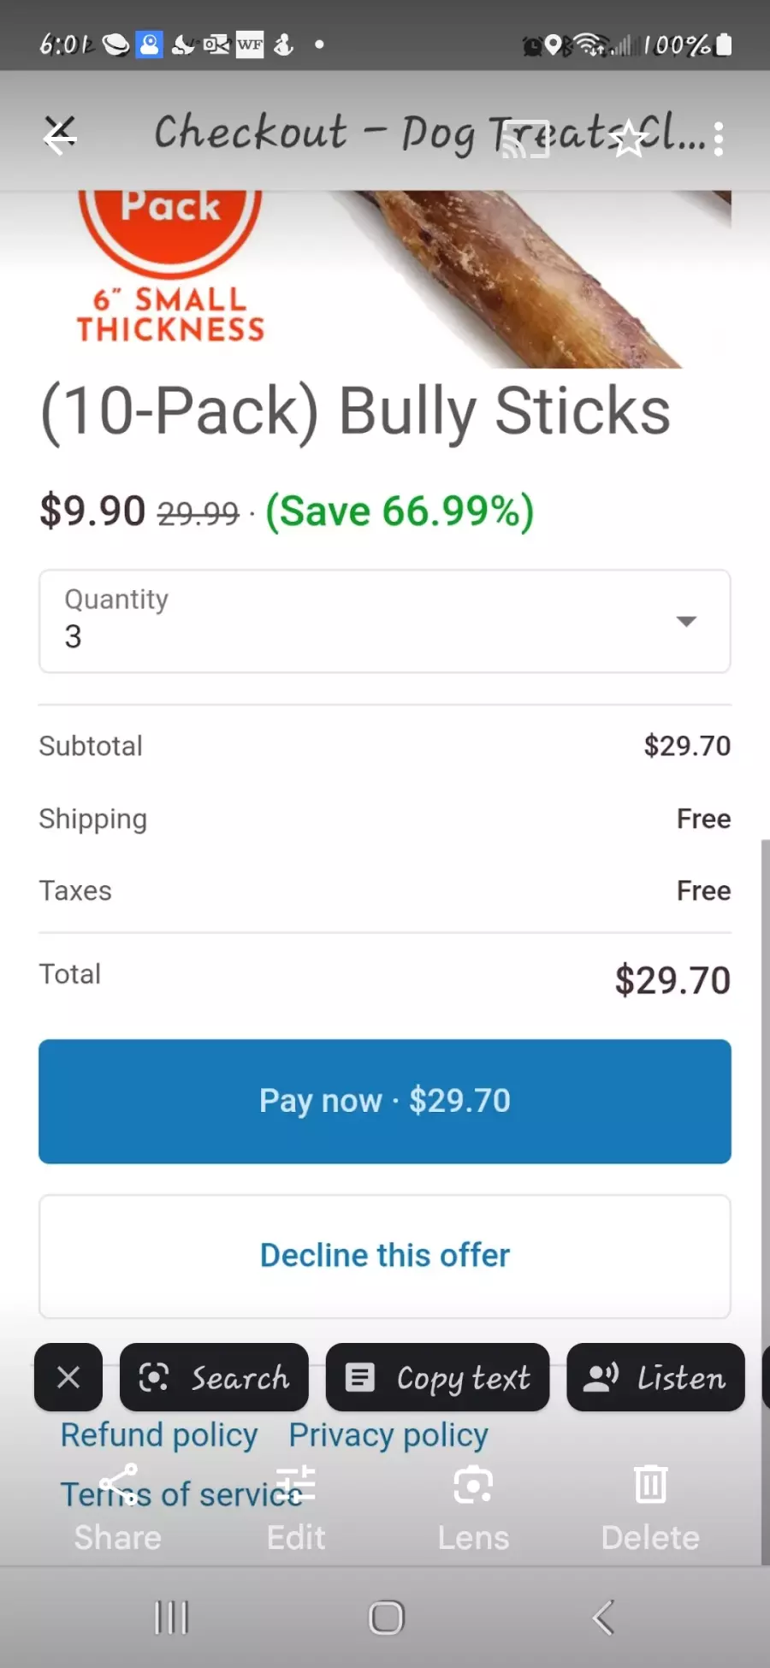
Task: Open the Share option
Action: [x=118, y=1510]
